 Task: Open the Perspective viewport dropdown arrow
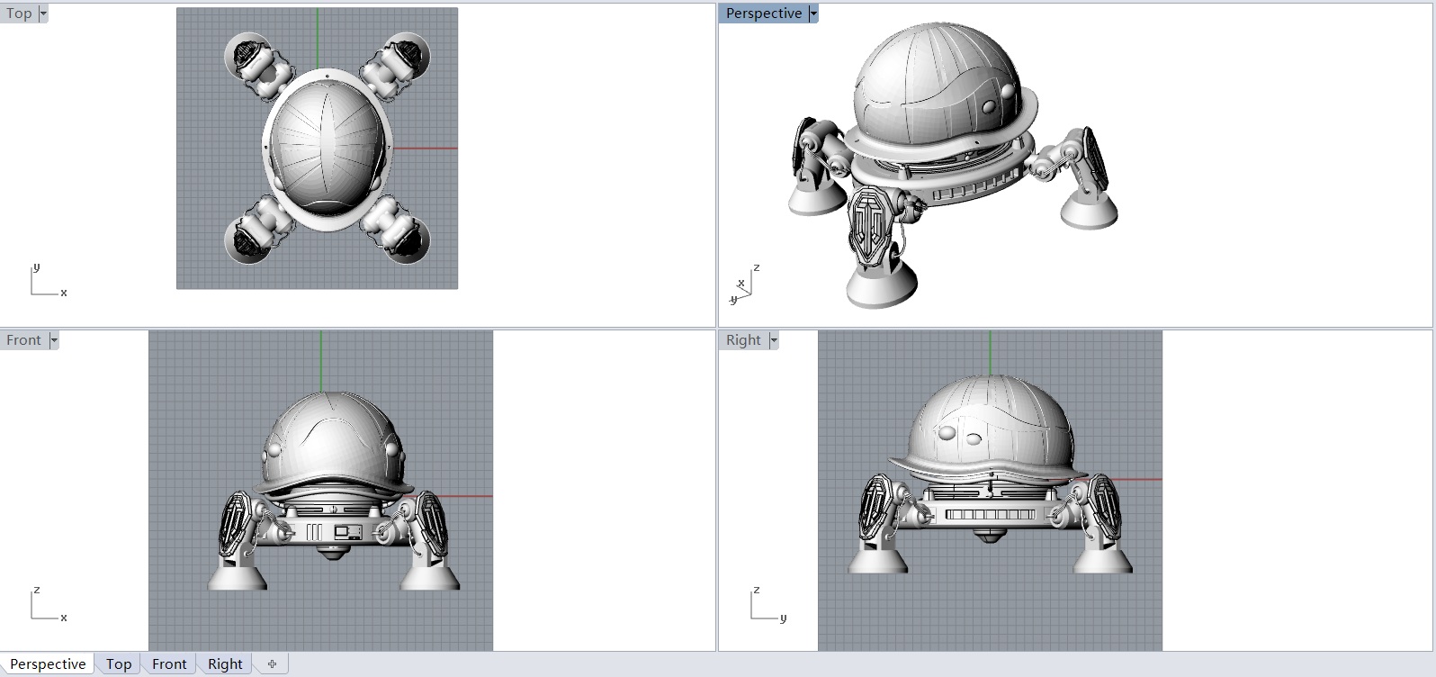tap(813, 14)
